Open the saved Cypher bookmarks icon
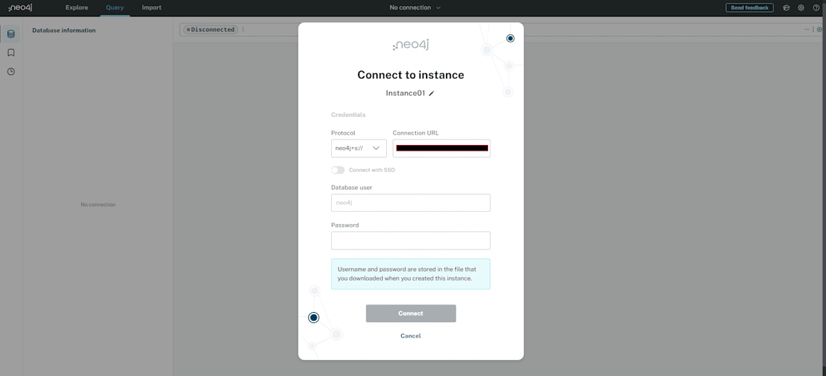The image size is (826, 376). tap(11, 52)
